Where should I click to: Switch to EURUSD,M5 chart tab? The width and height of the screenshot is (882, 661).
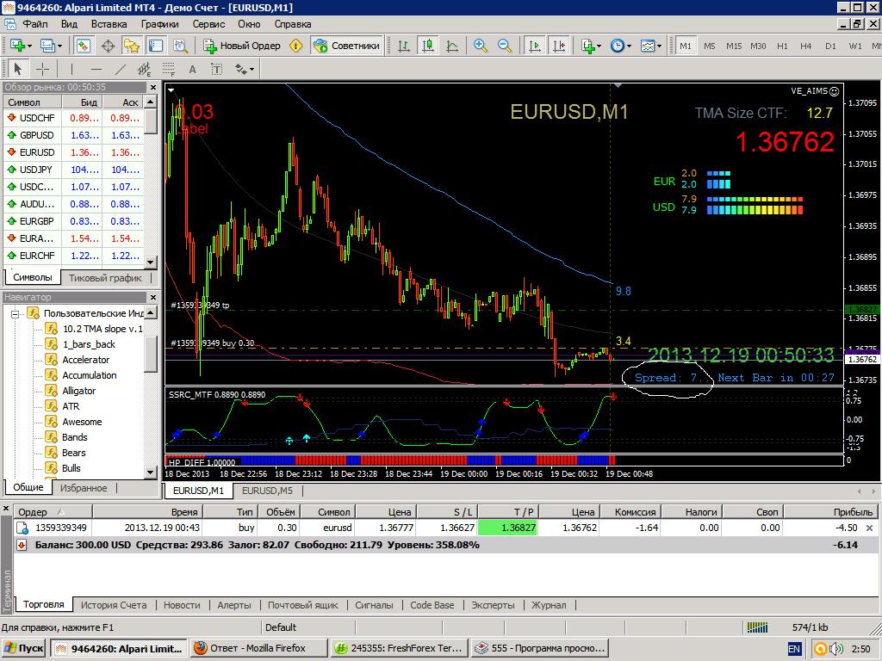point(267,491)
